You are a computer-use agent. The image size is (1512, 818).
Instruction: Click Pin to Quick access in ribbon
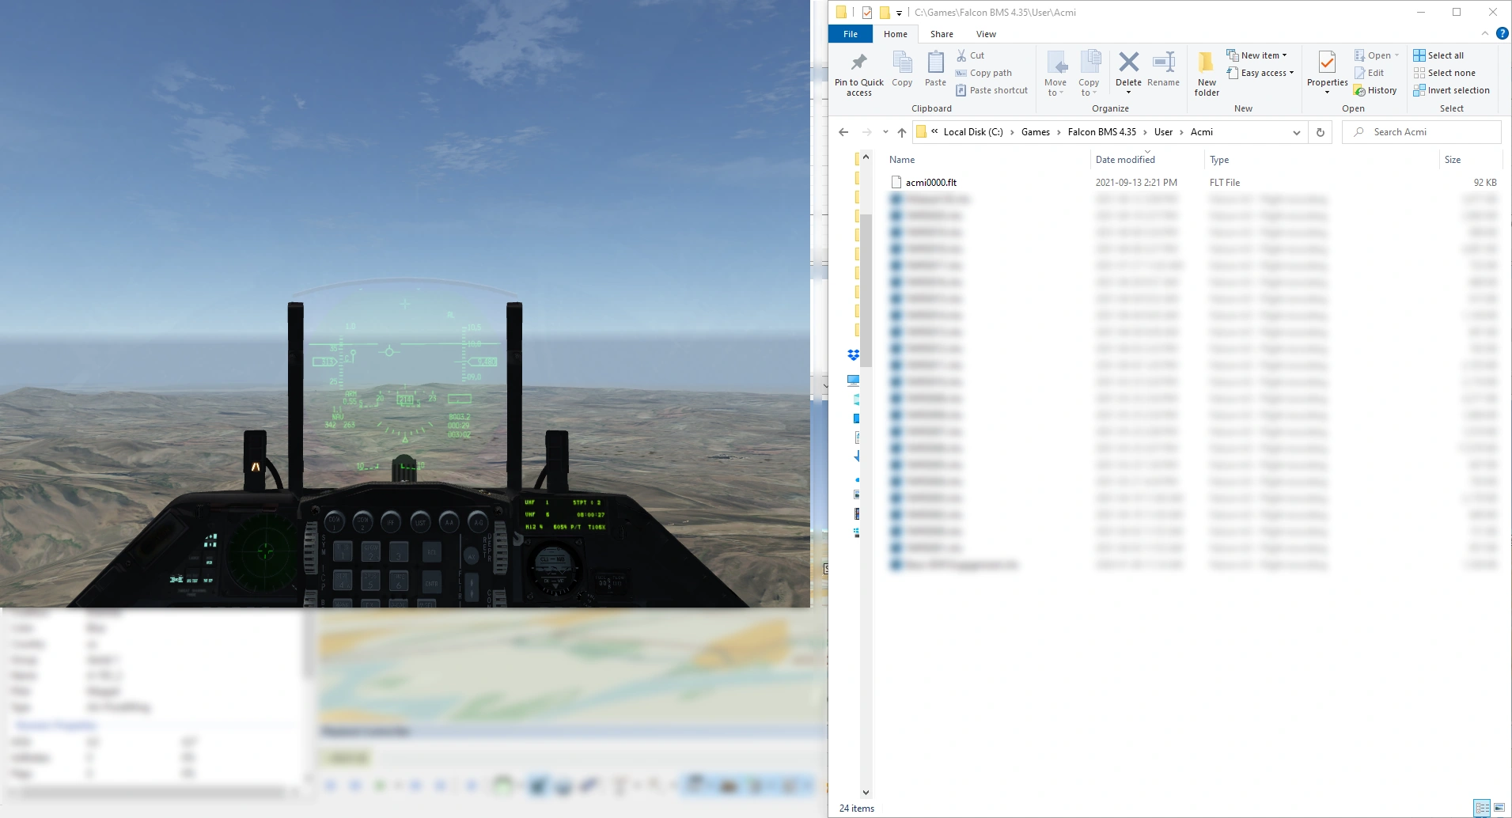tap(858, 74)
